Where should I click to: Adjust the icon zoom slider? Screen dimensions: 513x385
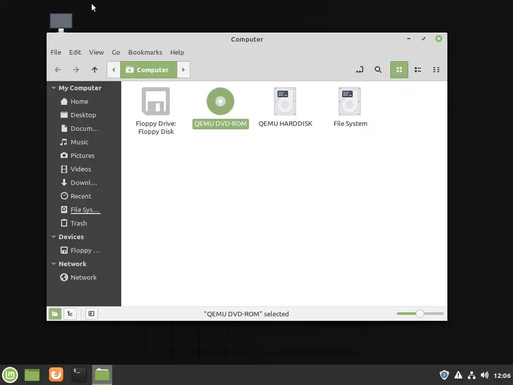point(420,314)
